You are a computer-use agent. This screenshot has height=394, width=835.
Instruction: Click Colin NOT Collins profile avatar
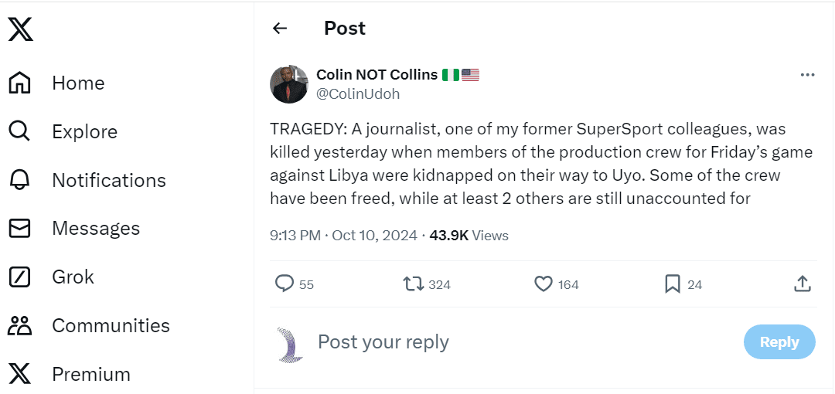click(x=289, y=84)
